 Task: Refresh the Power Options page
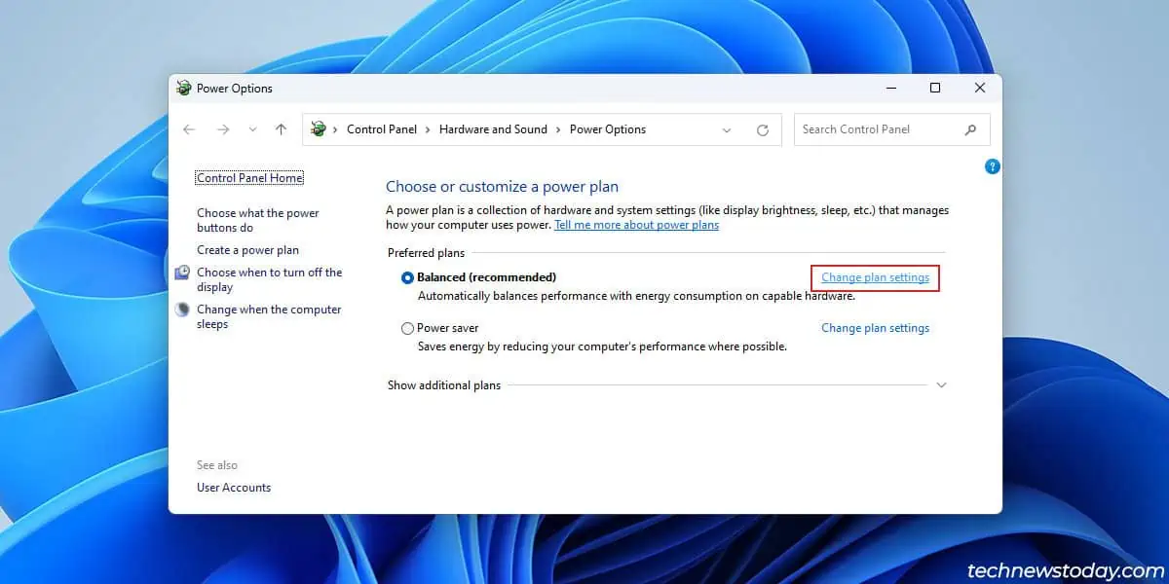[763, 129]
